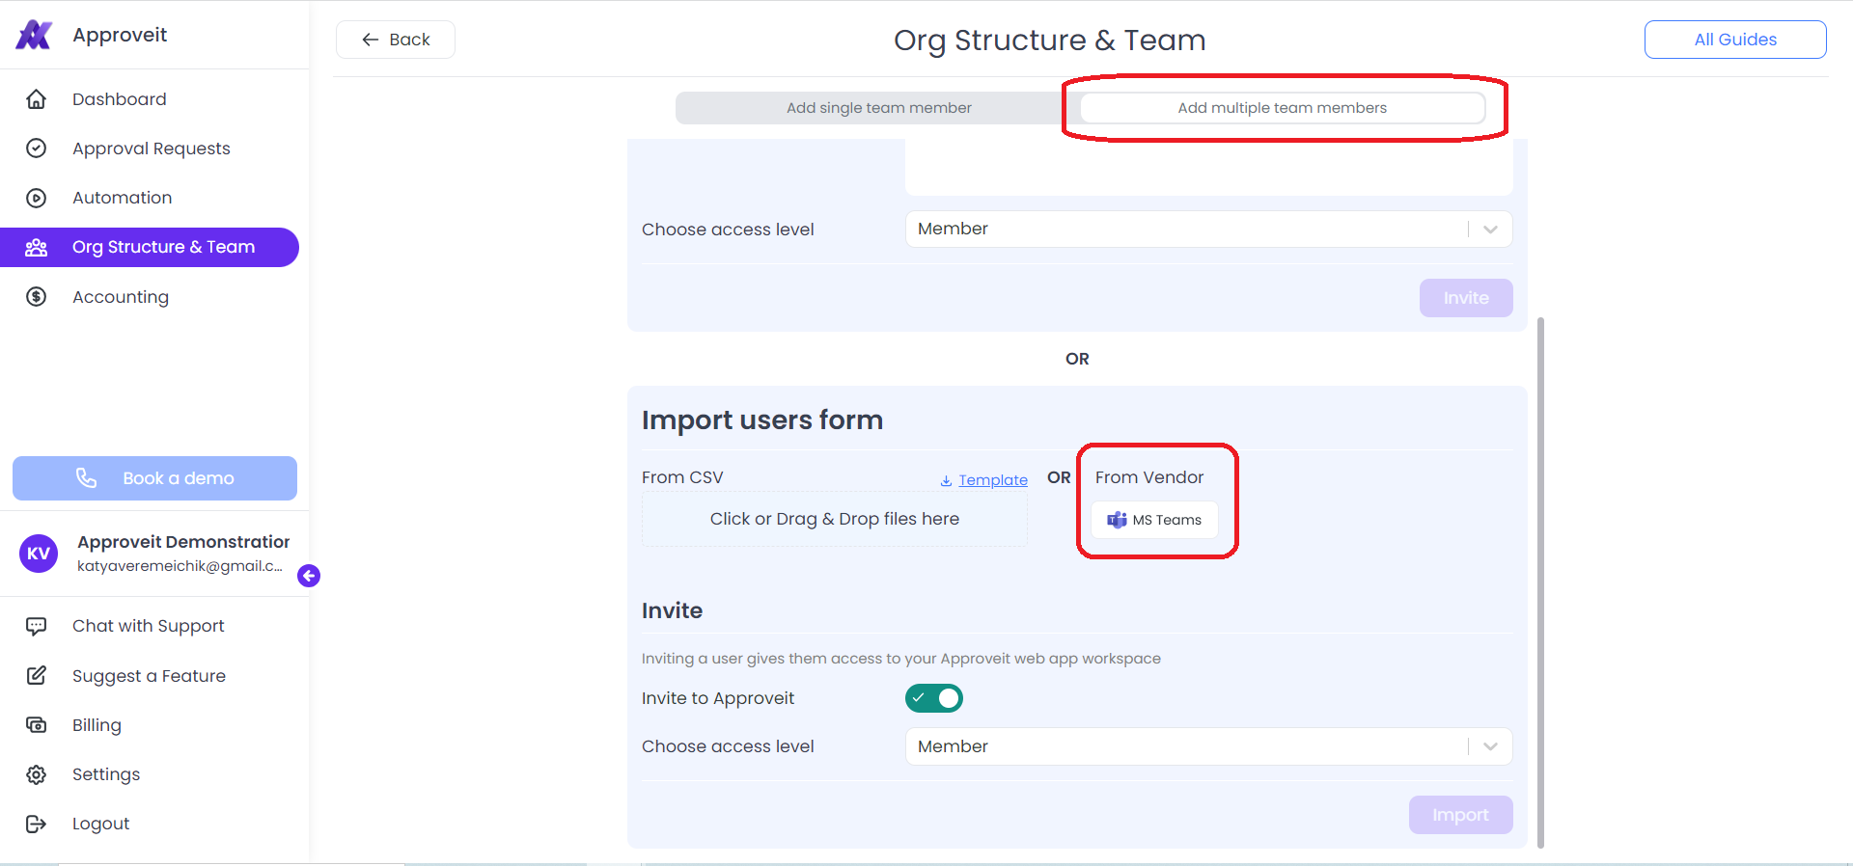
Task: Click the katyaveremeichik@gmail.c... email text
Action: 180,566
